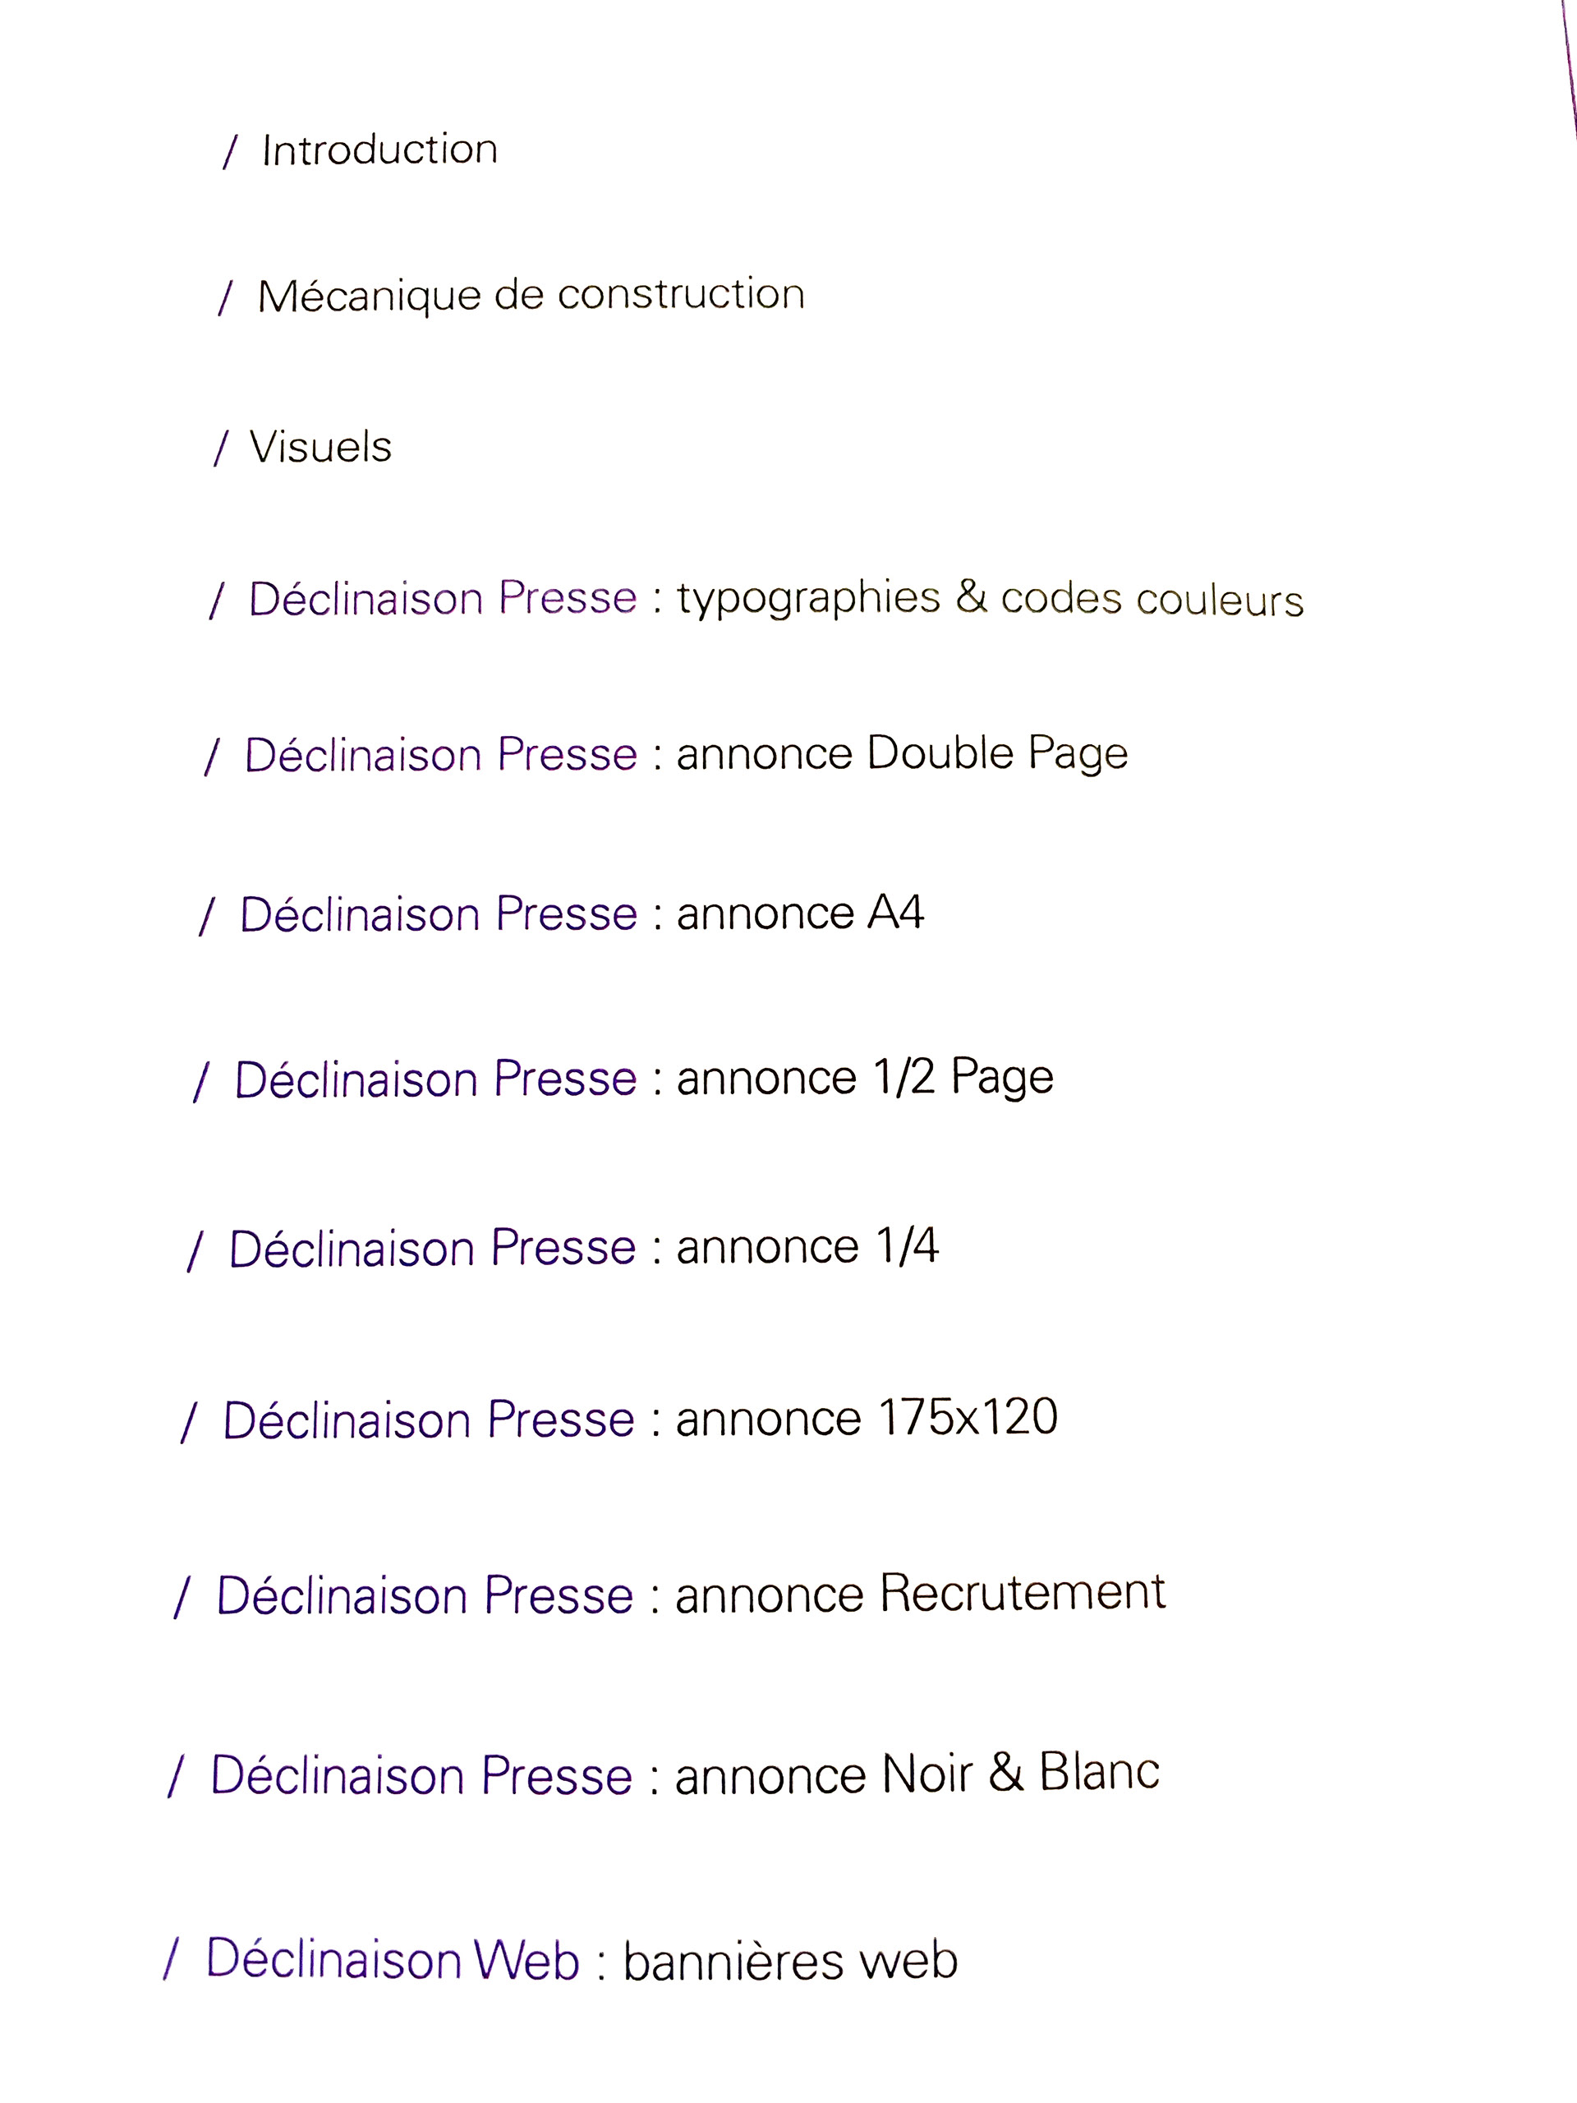Jump to annonce Double Page
Image resolution: width=1577 pixels, height=2103 pixels.
[x=902, y=754]
